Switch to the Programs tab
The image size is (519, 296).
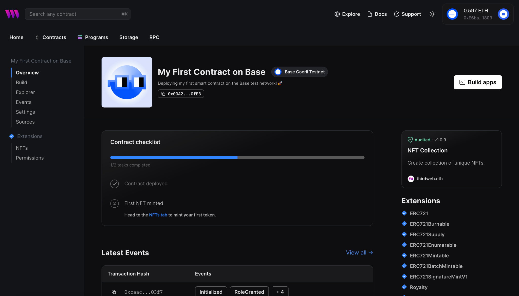point(93,37)
